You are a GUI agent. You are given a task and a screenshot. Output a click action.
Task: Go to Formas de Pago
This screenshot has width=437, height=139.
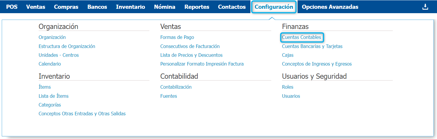[x=177, y=37]
